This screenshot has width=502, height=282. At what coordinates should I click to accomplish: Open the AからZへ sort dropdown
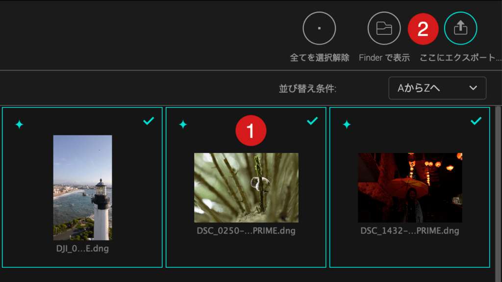tap(437, 88)
